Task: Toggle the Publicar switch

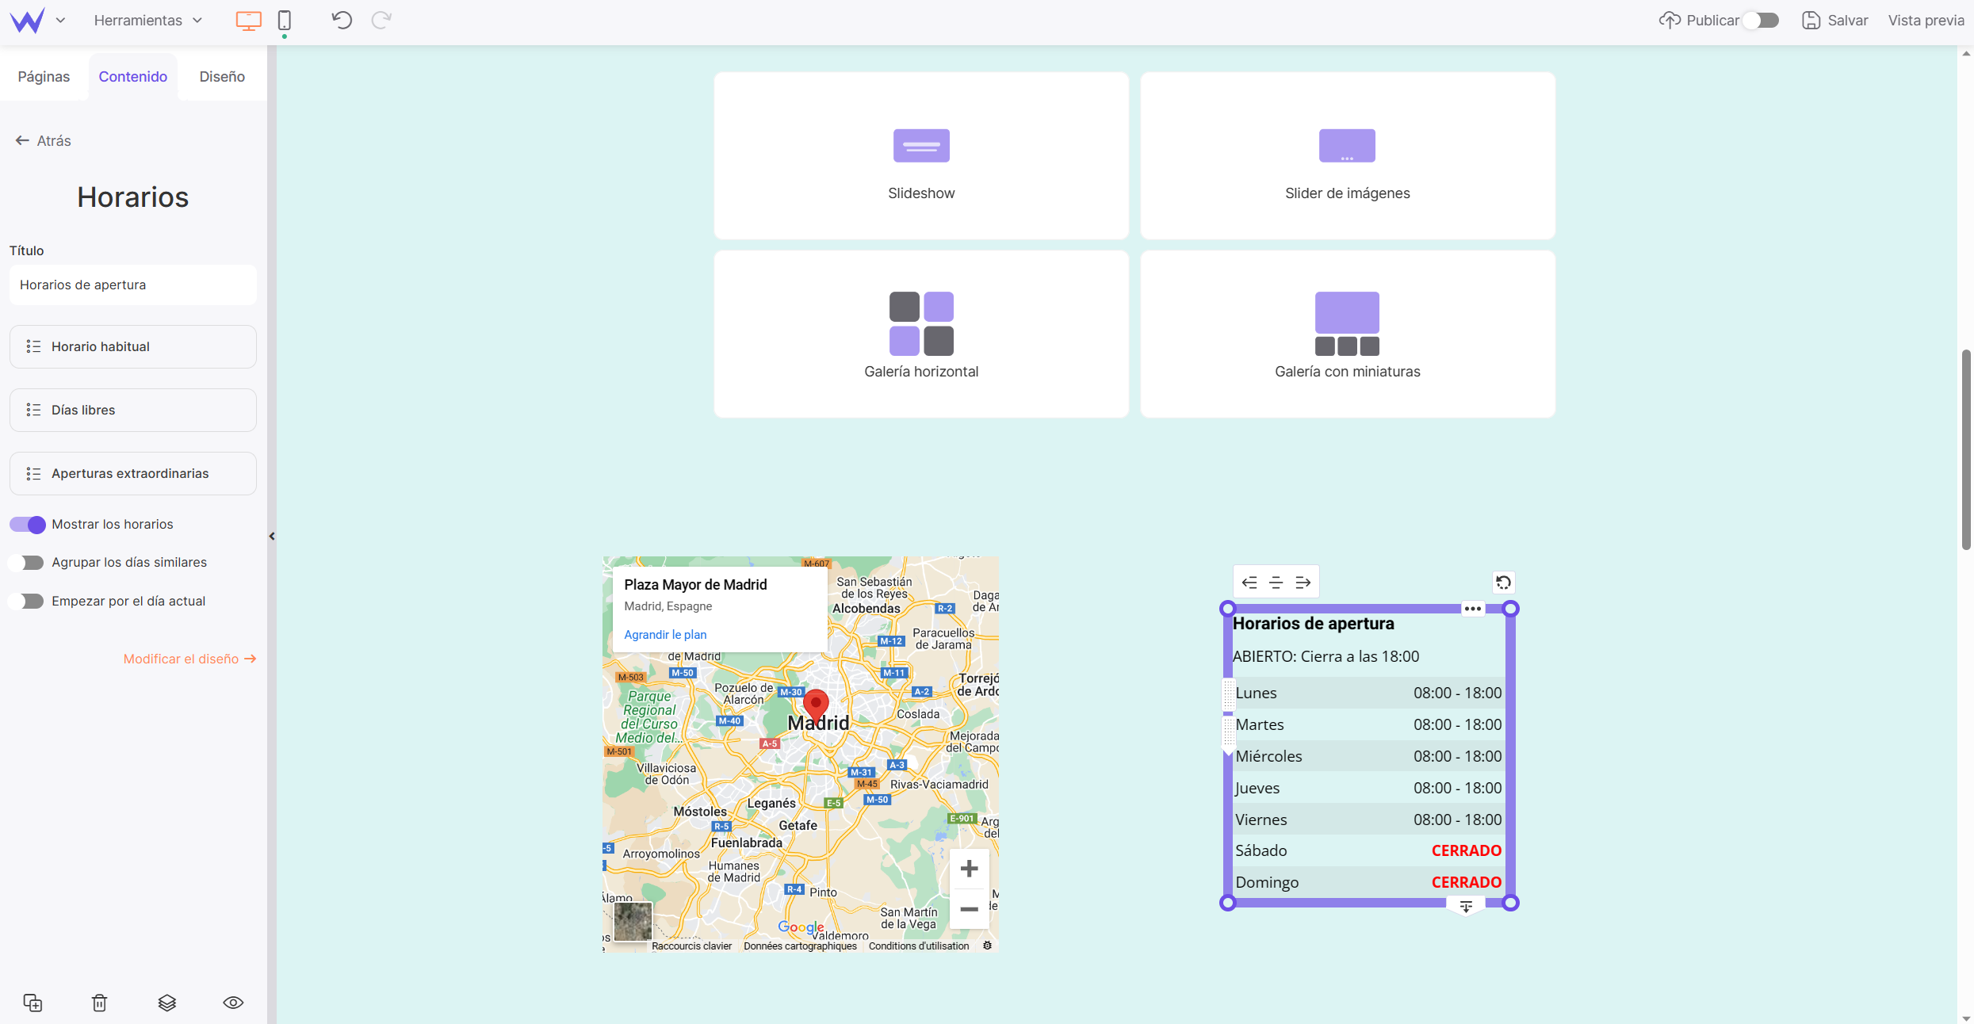Action: point(1760,21)
